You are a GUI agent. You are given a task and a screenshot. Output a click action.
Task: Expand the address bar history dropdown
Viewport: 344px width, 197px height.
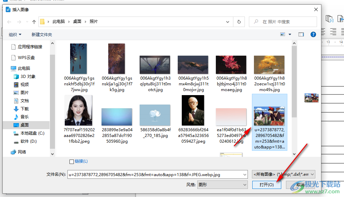coord(228,22)
